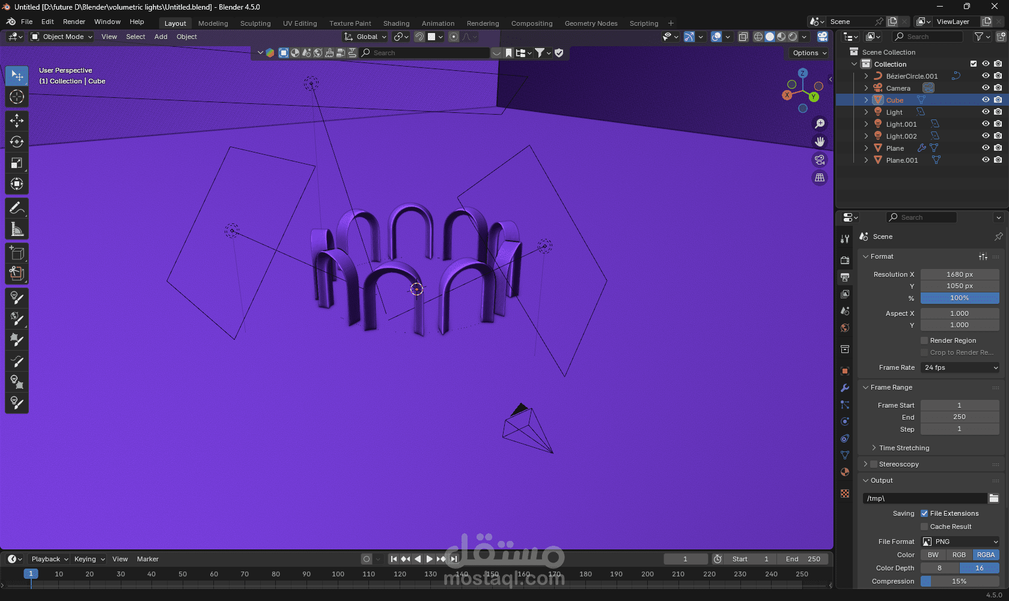
Task: Hide Light.001 in the outliner
Action: (x=986, y=124)
